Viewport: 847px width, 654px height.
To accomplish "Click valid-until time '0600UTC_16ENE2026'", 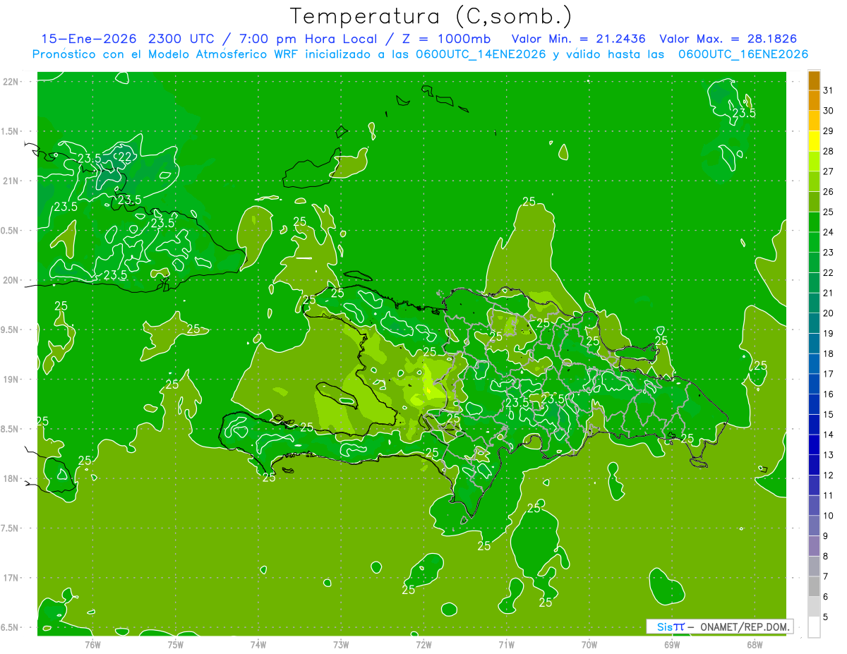I will pyautogui.click(x=743, y=54).
